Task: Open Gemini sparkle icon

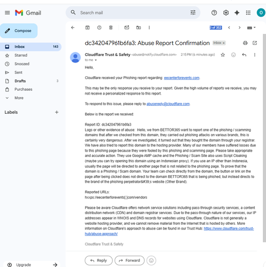Action: pyautogui.click(x=237, y=13)
